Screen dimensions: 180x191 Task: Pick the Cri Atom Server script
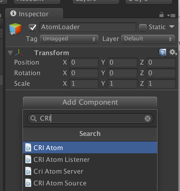tap(90, 171)
